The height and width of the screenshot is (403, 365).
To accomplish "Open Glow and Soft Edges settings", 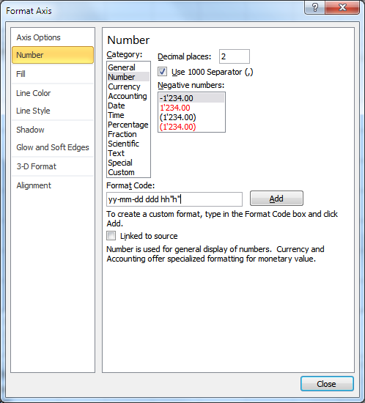I will (53, 147).
